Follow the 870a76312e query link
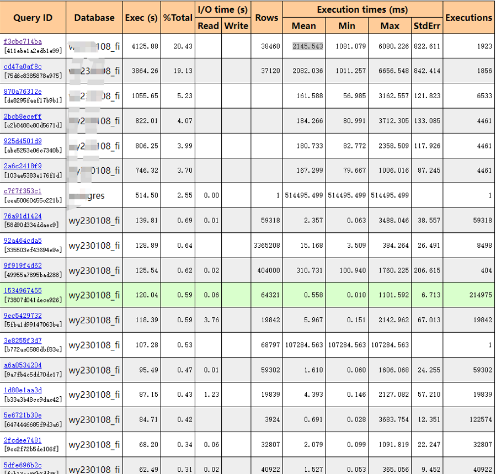 pyautogui.click(x=23, y=92)
